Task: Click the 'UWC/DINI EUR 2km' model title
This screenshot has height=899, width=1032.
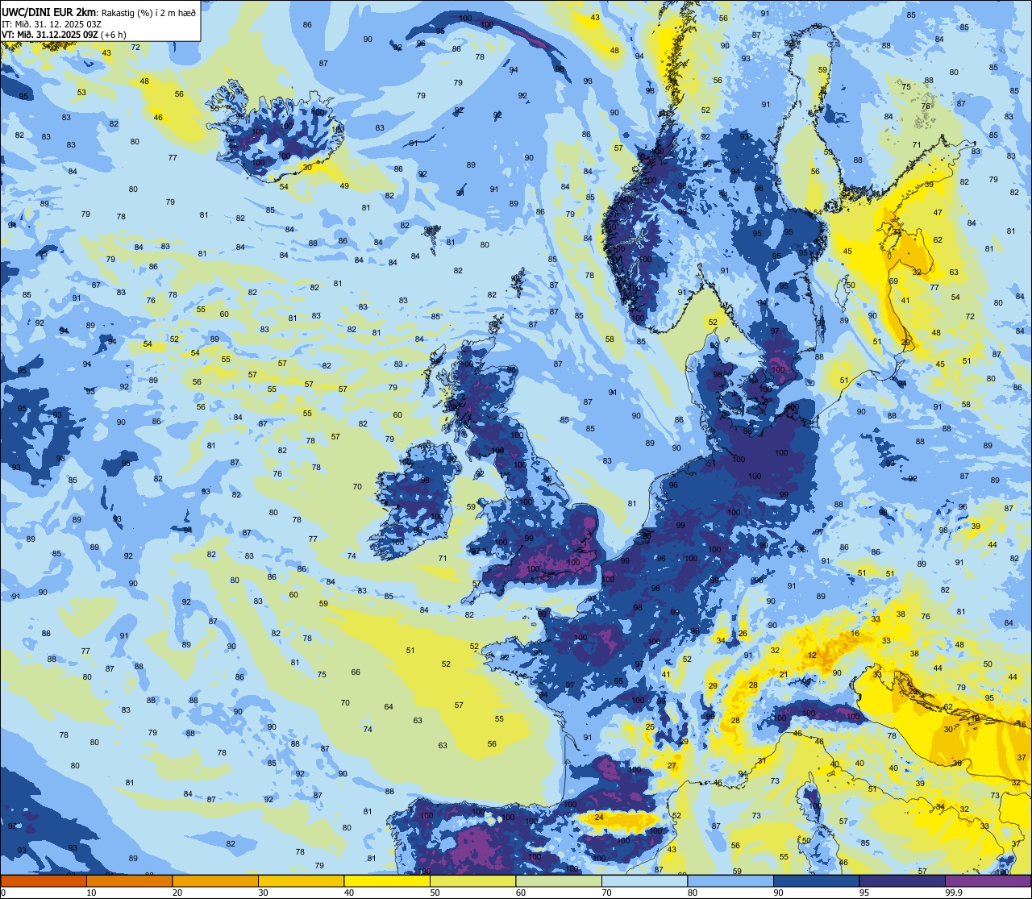Action: coord(49,11)
